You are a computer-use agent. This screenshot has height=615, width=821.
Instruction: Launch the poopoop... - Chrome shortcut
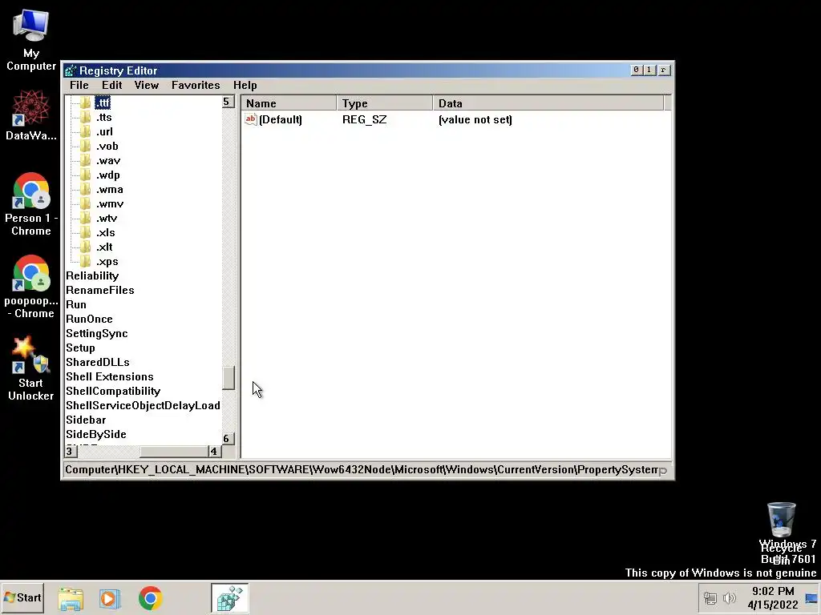31,287
